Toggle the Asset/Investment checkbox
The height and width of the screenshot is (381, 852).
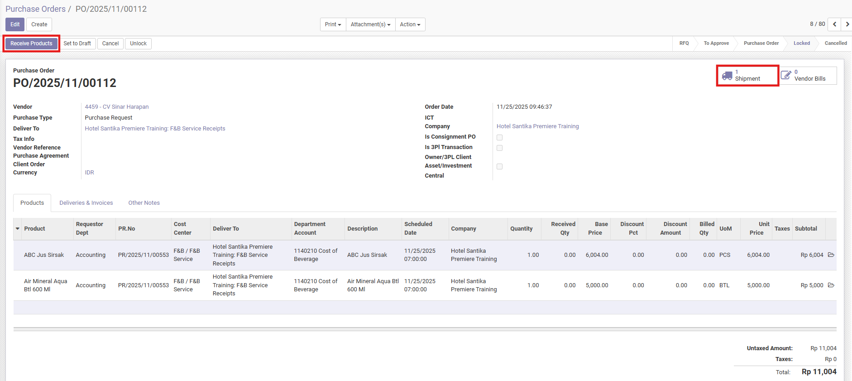pos(499,166)
